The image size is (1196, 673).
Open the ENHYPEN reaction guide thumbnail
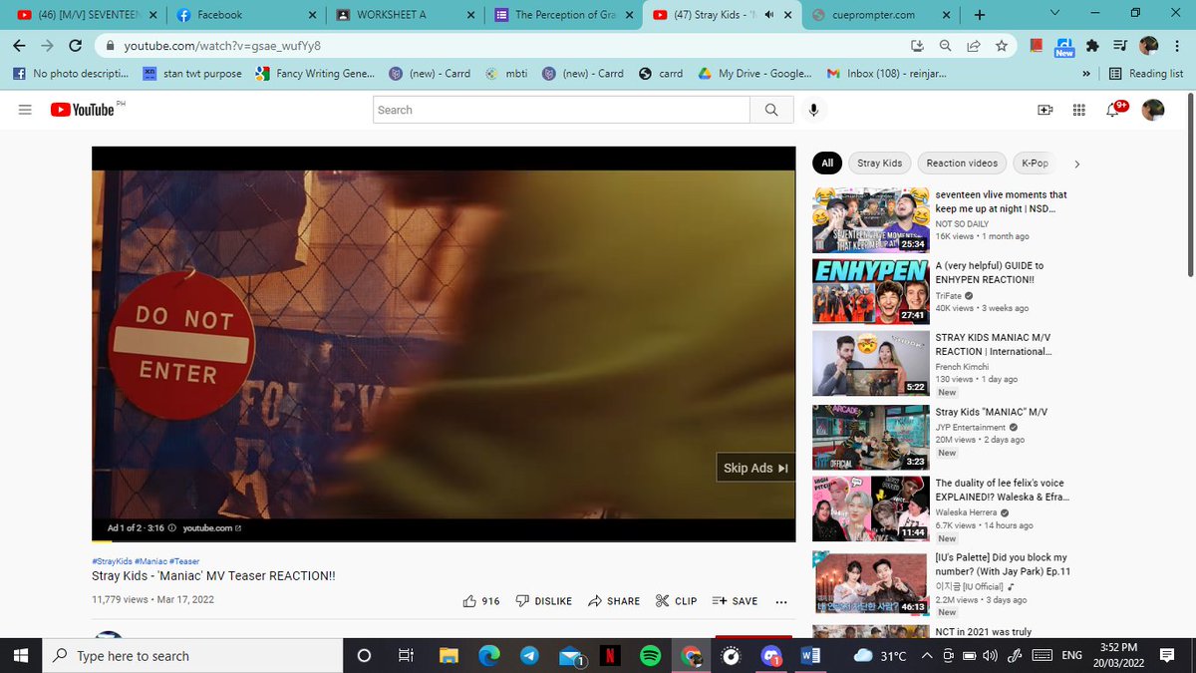pos(871,291)
